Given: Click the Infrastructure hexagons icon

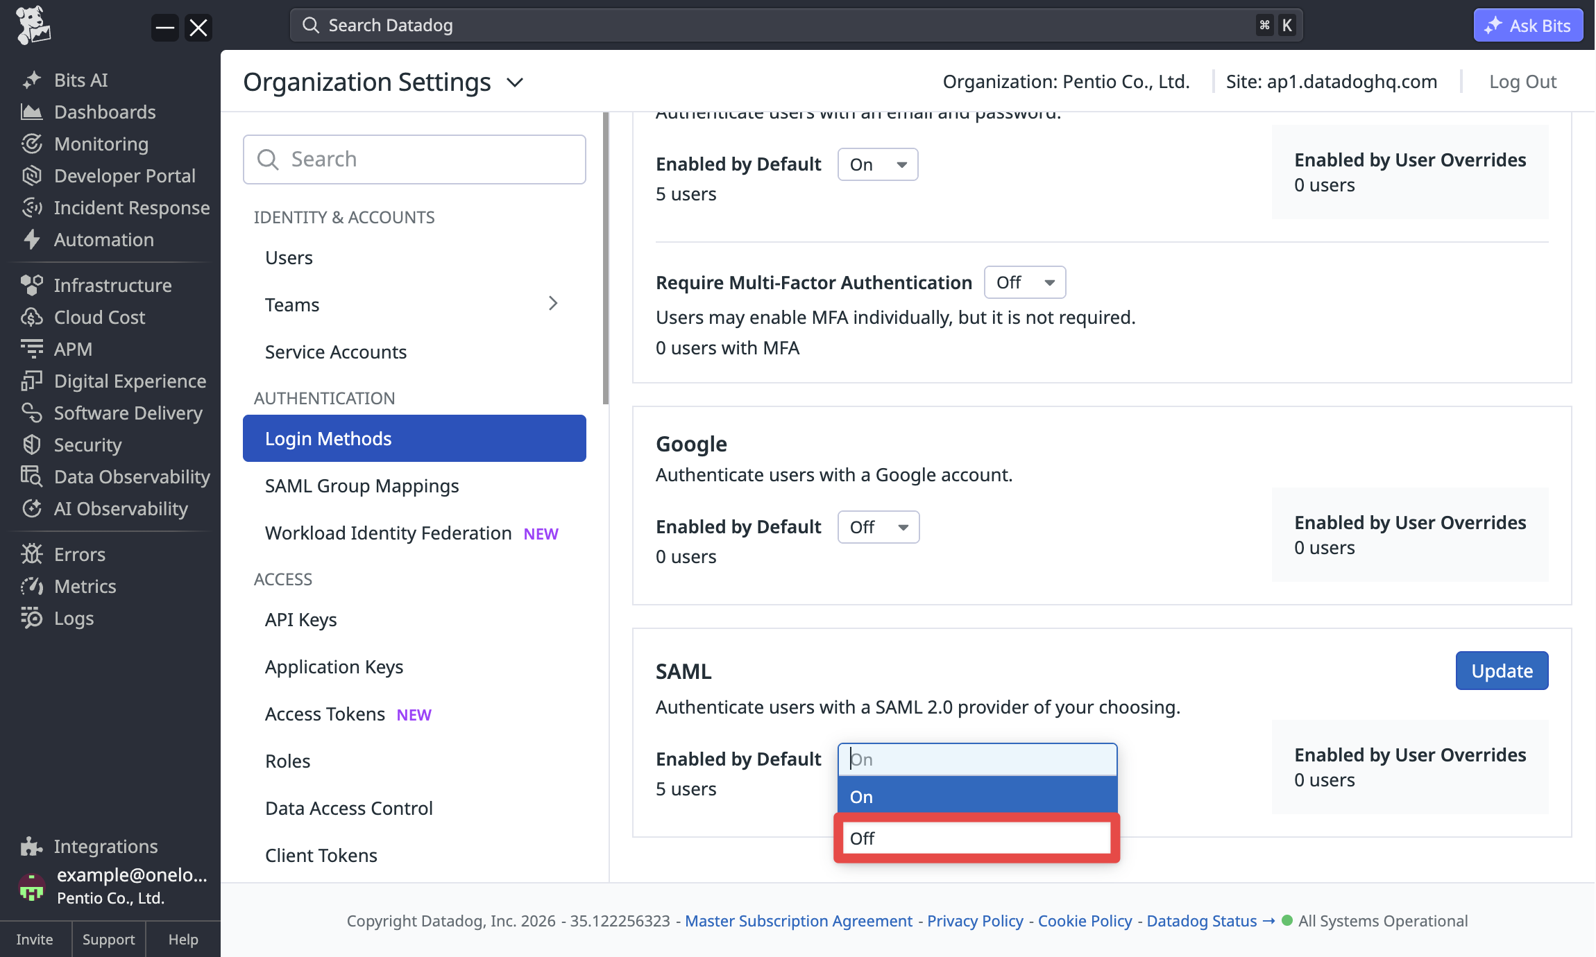Looking at the screenshot, I should (31, 285).
